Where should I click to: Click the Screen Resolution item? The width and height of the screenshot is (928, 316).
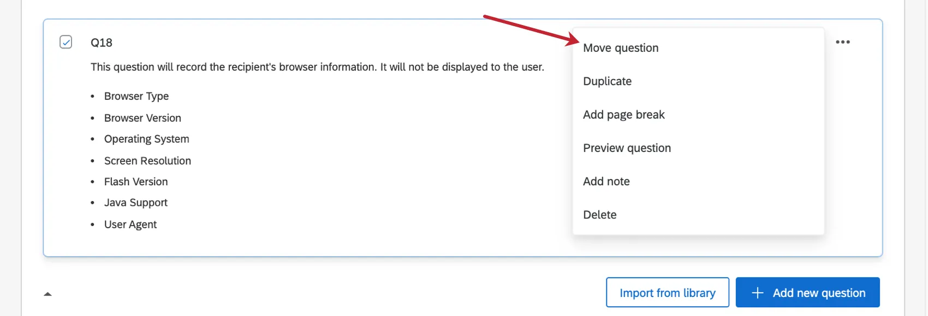pyautogui.click(x=147, y=161)
